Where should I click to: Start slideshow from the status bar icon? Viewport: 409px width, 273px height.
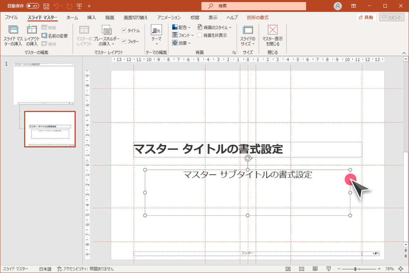pyautogui.click(x=329, y=269)
